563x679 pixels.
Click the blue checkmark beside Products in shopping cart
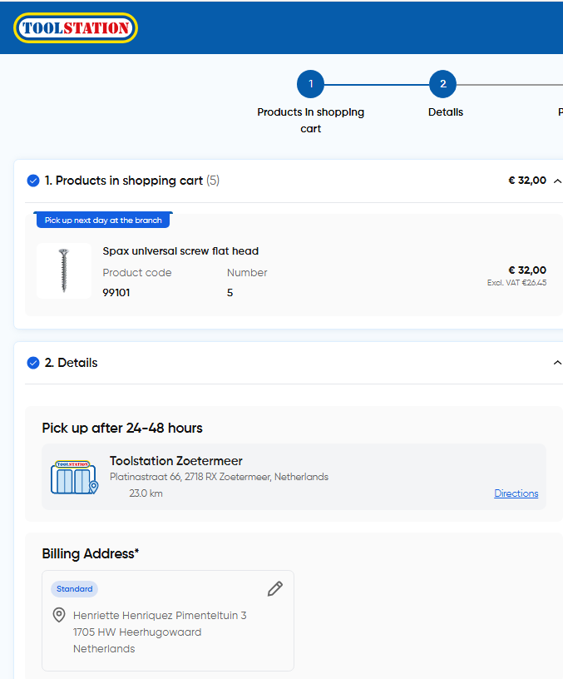[33, 181]
